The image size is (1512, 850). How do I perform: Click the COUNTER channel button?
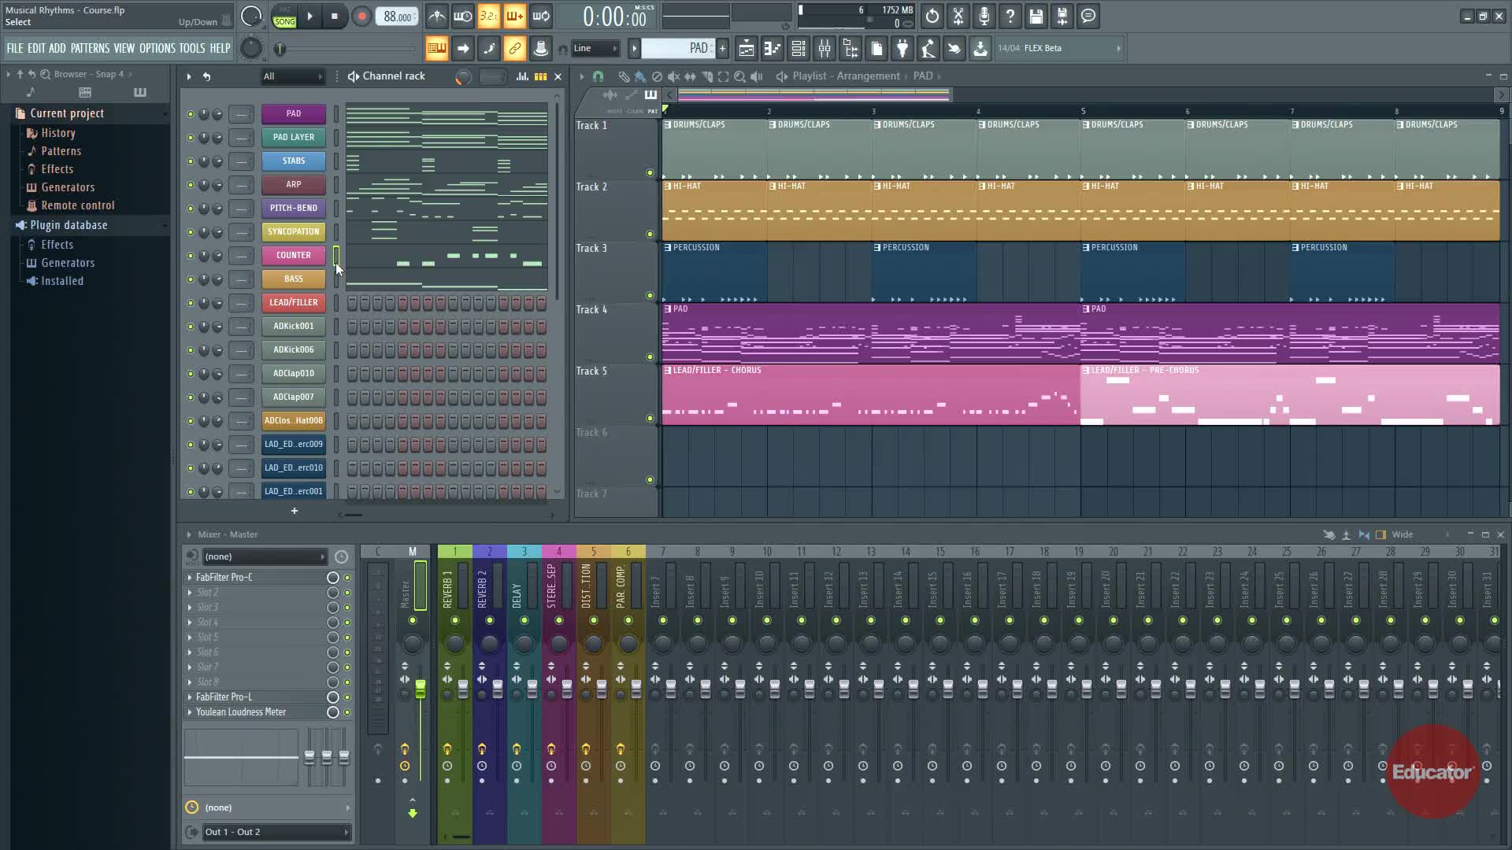point(293,255)
